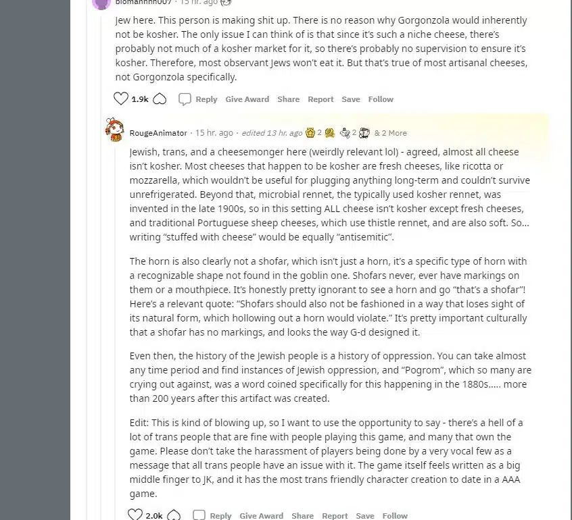572x520 pixels.
Task: Downvote the comment with 1.9k votes
Action: 160,99
